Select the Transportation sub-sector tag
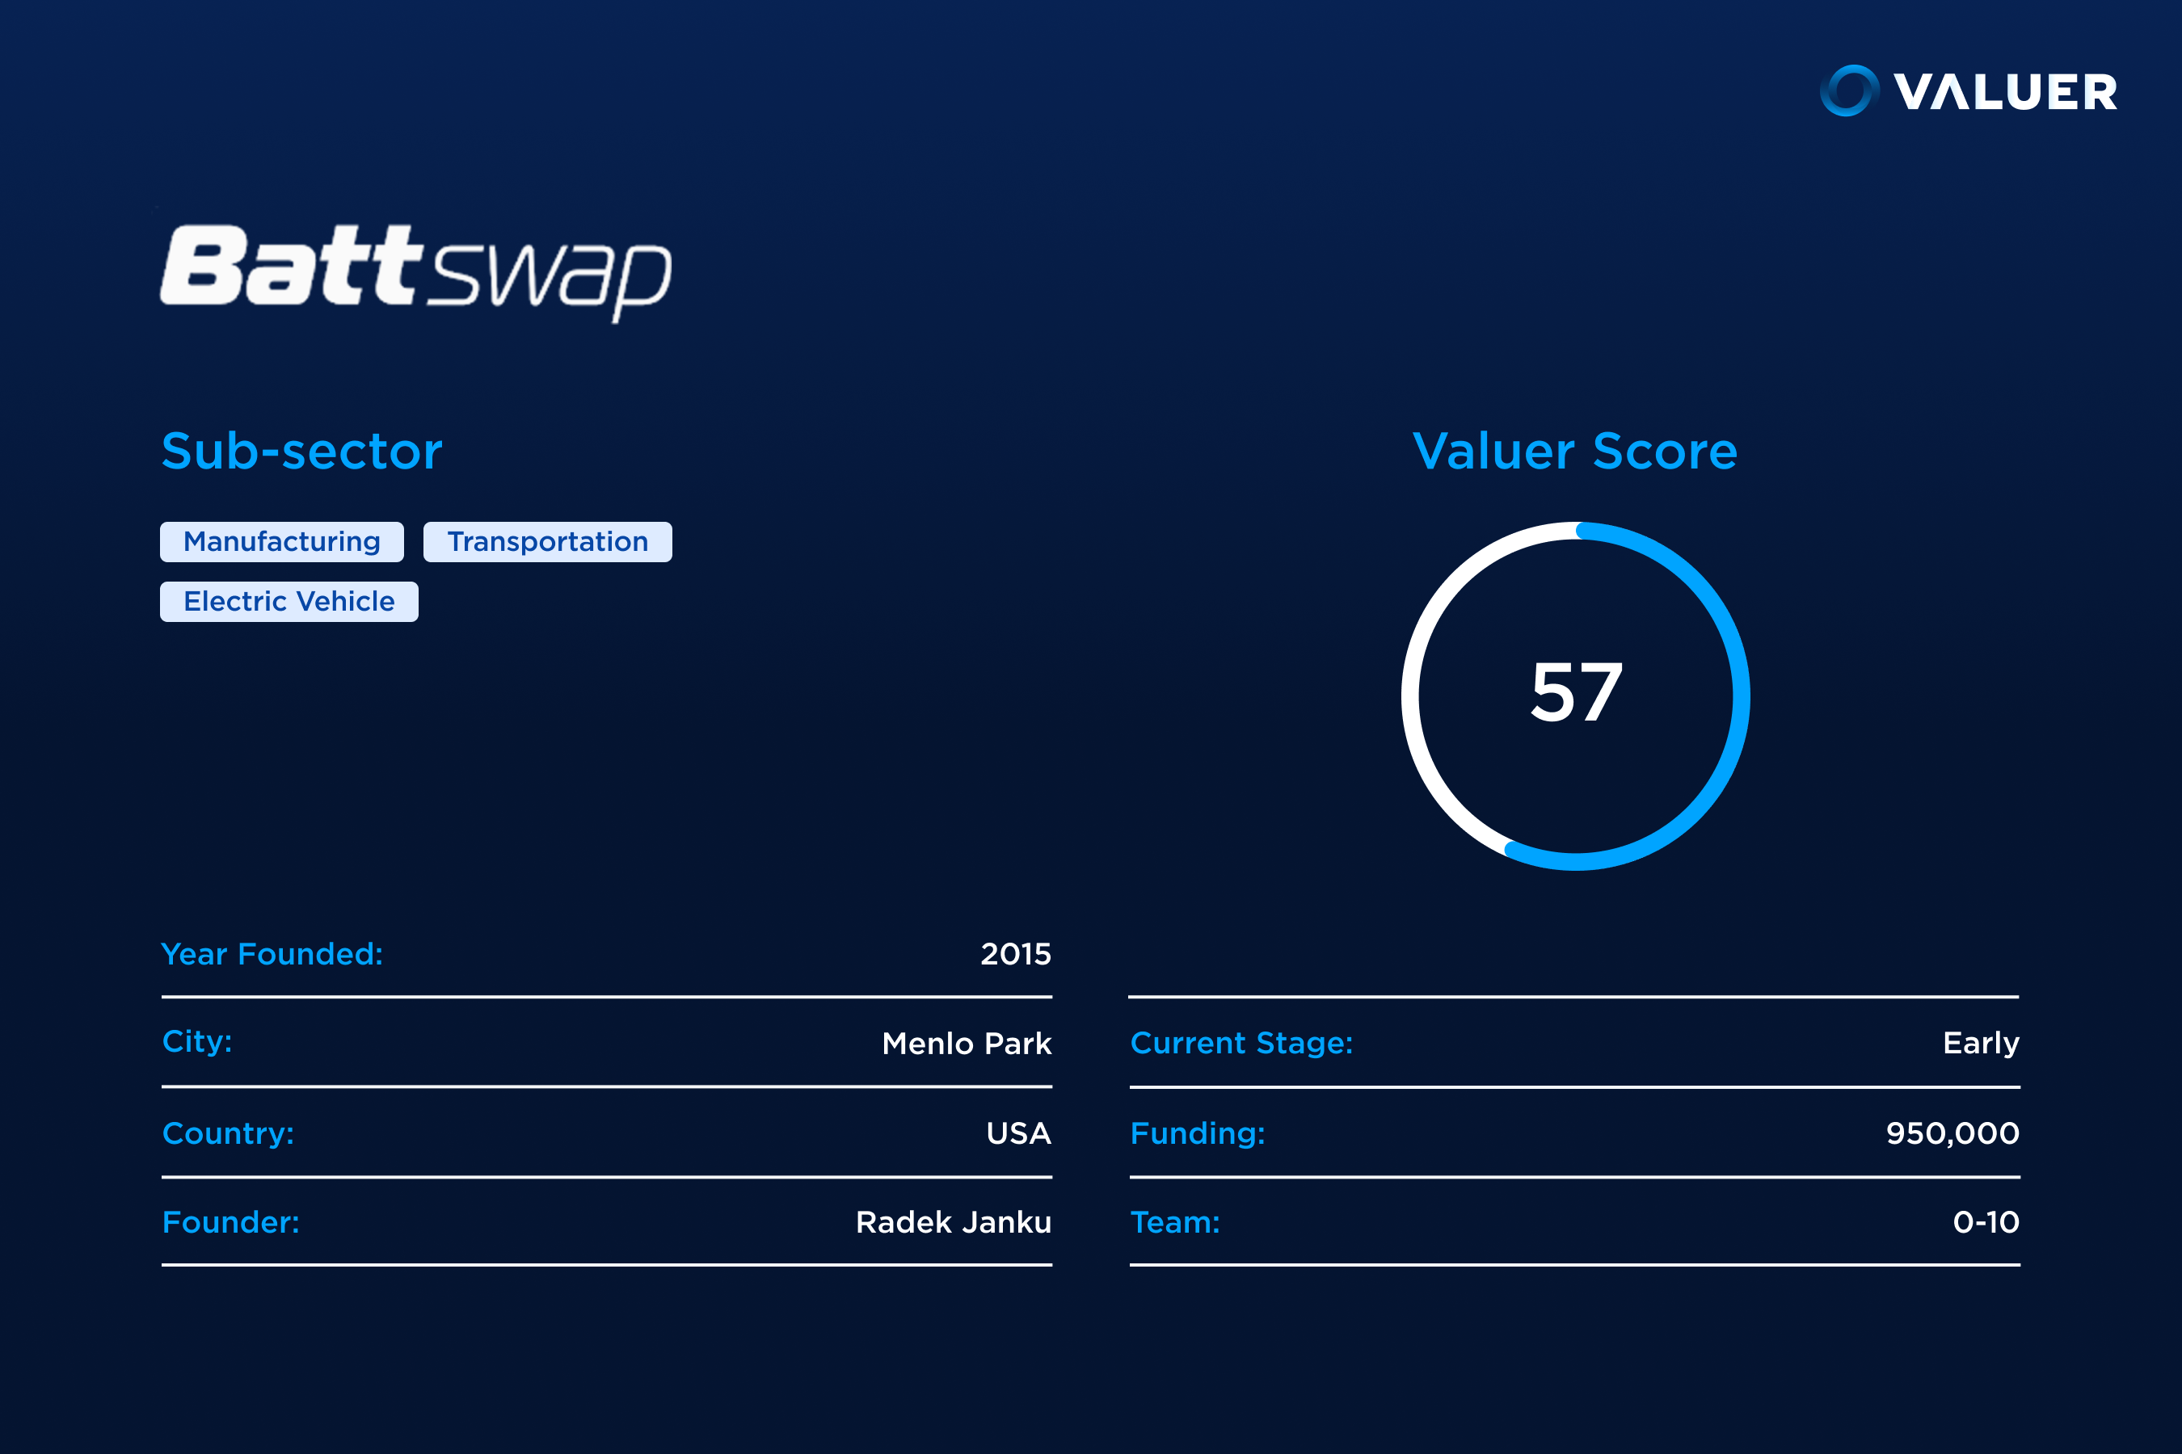 click(x=547, y=541)
